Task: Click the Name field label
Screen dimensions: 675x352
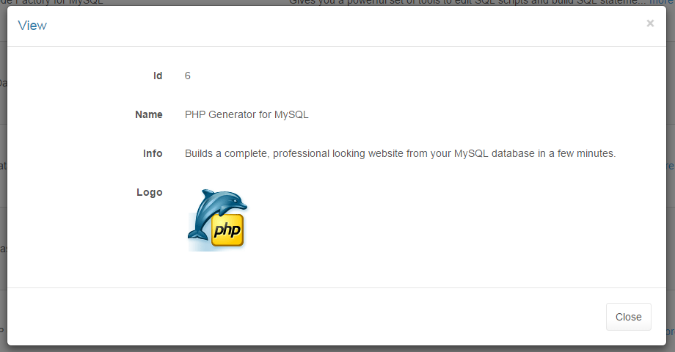Action: coord(149,114)
